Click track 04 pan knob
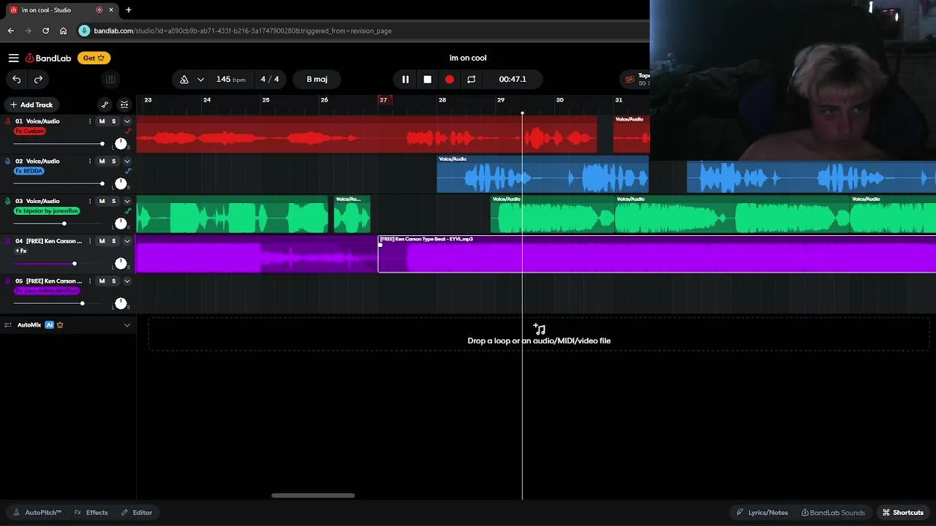Screen dimensions: 936x526 [x=121, y=263]
